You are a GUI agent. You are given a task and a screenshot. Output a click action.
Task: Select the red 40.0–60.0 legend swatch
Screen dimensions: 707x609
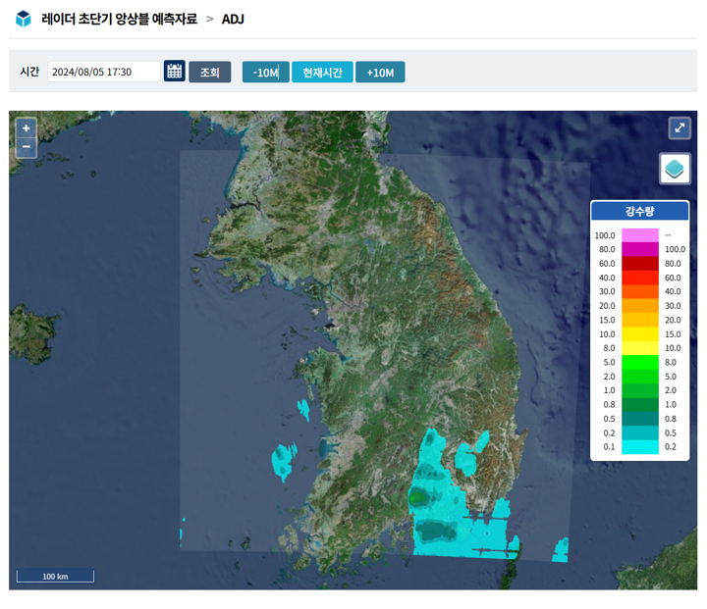pos(640,278)
